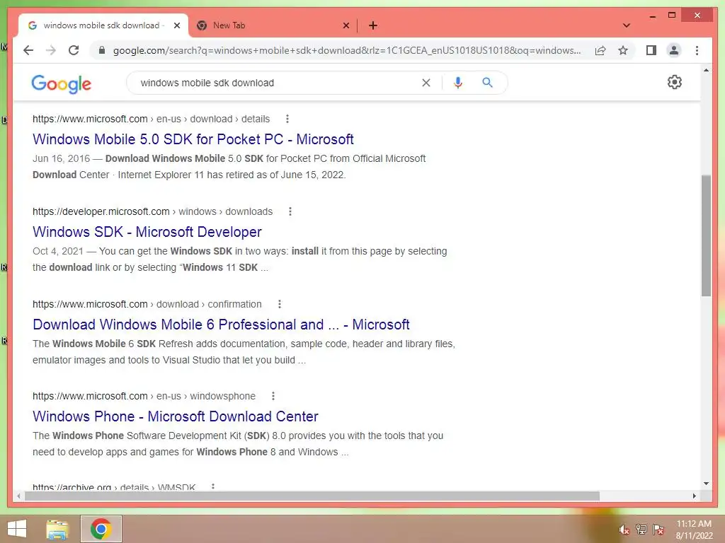Go to Google homepage via logo
The width and height of the screenshot is (725, 543).
[61, 84]
